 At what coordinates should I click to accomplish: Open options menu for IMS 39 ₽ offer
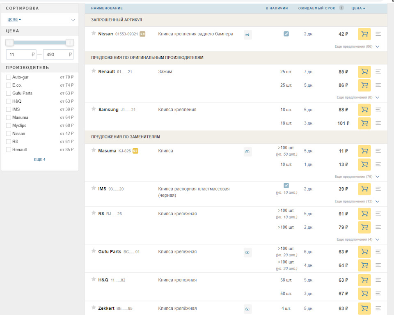click(x=378, y=189)
